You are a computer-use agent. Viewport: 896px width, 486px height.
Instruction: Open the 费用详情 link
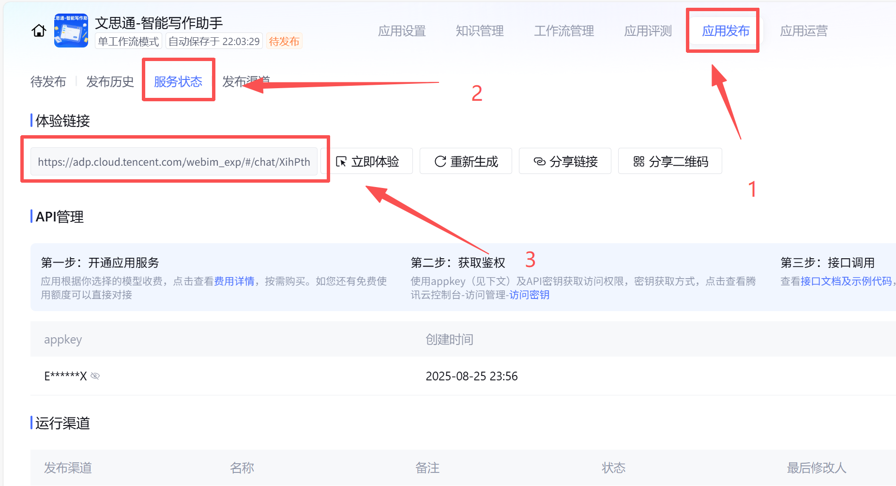(x=234, y=281)
